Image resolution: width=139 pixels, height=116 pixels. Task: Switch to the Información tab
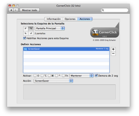[x=53, y=19]
